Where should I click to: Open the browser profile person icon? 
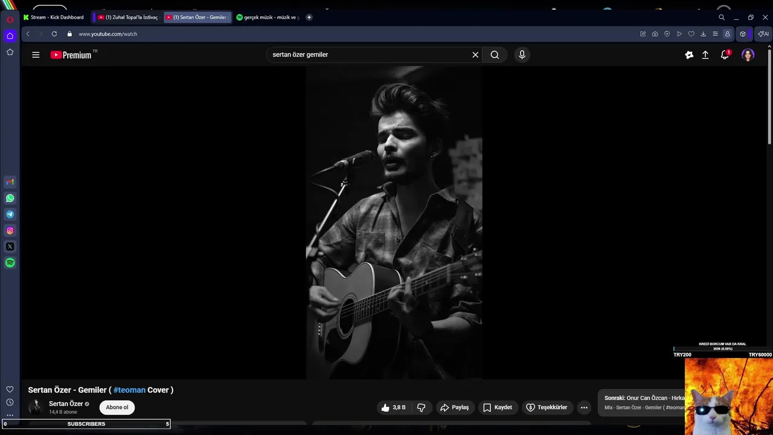tap(728, 34)
